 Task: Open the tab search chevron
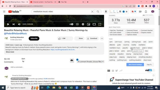click(141, 2)
